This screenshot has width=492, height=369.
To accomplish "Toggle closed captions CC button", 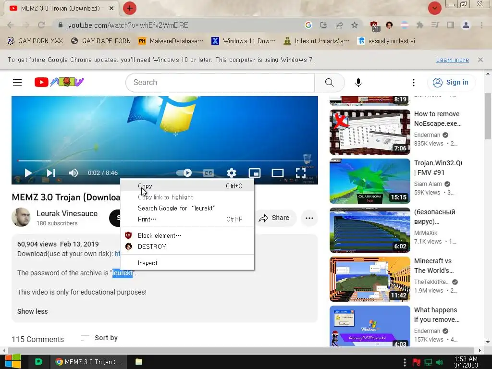I will (209, 173).
